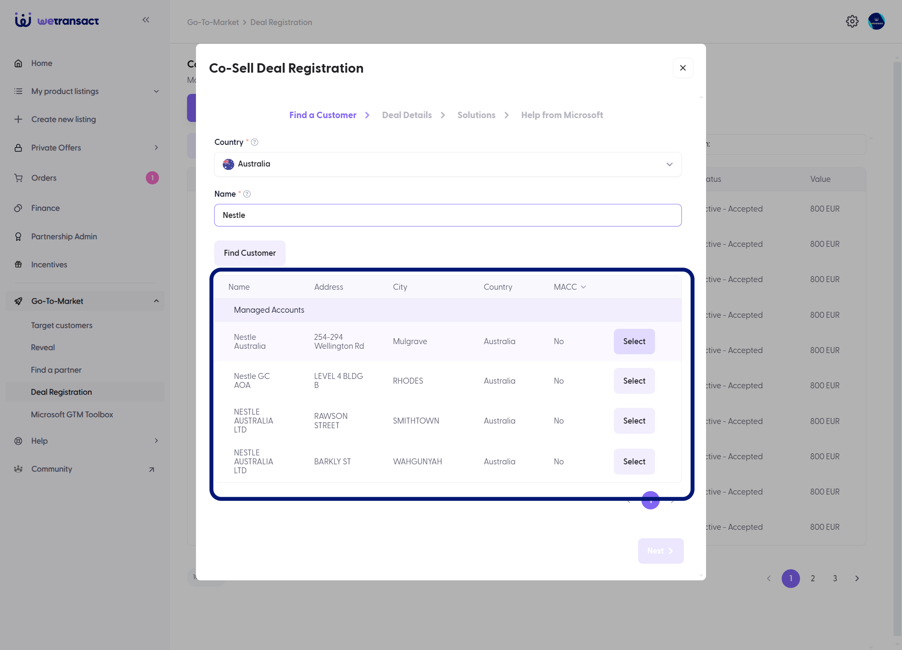Screen dimensions: 902x650
Task: Click the Home icon in sidebar
Action: tap(18, 63)
